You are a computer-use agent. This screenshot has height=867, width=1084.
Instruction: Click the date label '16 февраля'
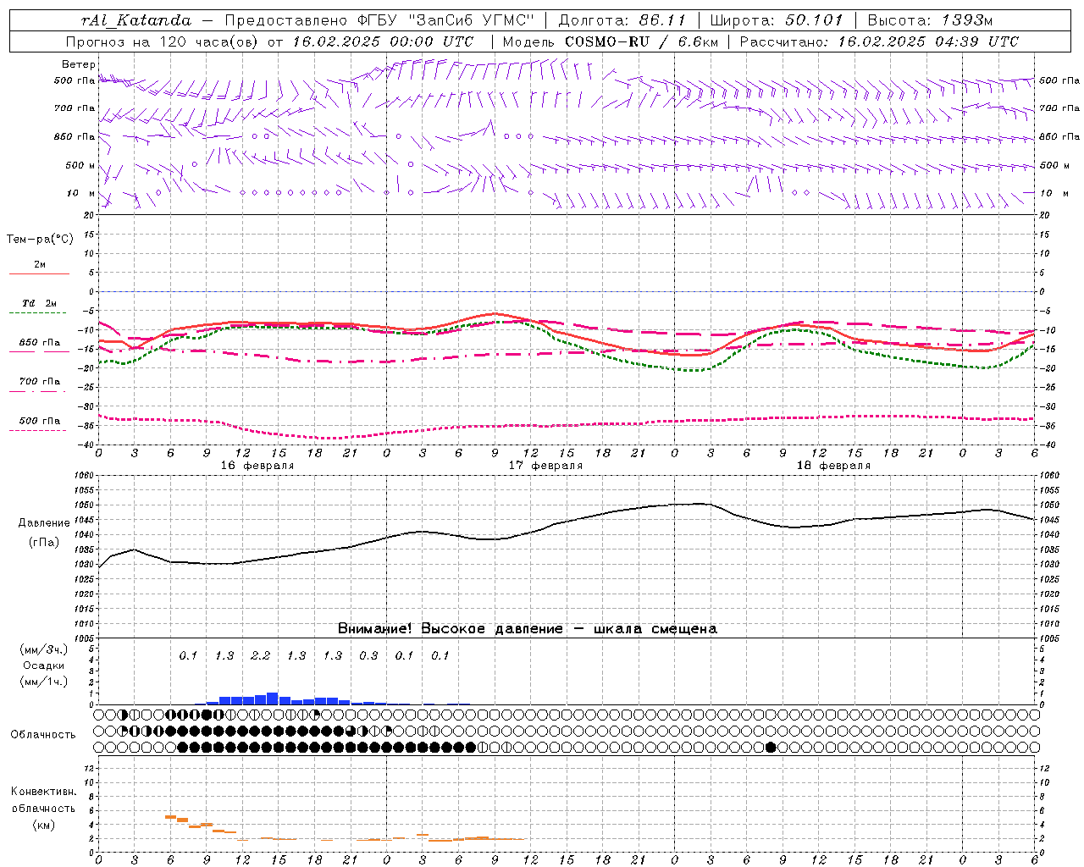[x=257, y=466]
